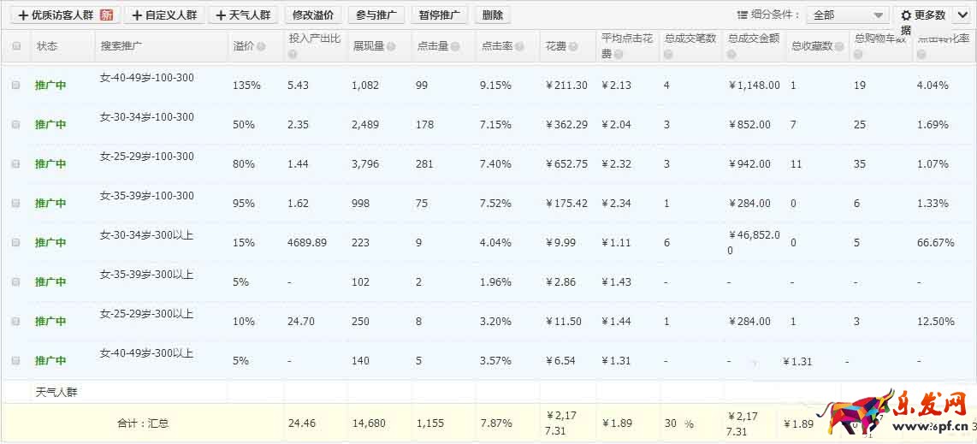Image resolution: width=977 pixels, height=444 pixels.
Task: Select the 女-30-34岁-300以上 crowd name
Action: (x=146, y=234)
